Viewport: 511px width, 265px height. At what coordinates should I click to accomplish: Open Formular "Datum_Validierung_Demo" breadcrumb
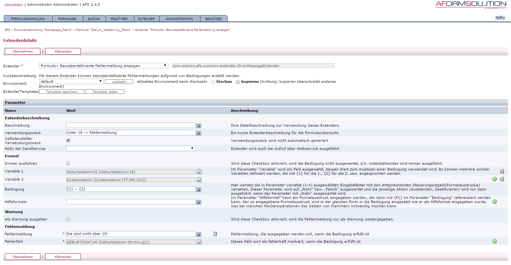(104, 30)
